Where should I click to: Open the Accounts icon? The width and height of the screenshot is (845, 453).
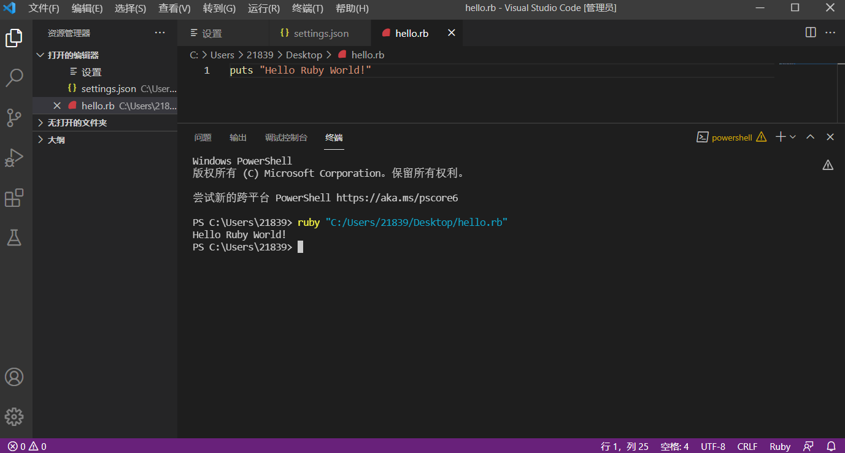click(x=15, y=377)
